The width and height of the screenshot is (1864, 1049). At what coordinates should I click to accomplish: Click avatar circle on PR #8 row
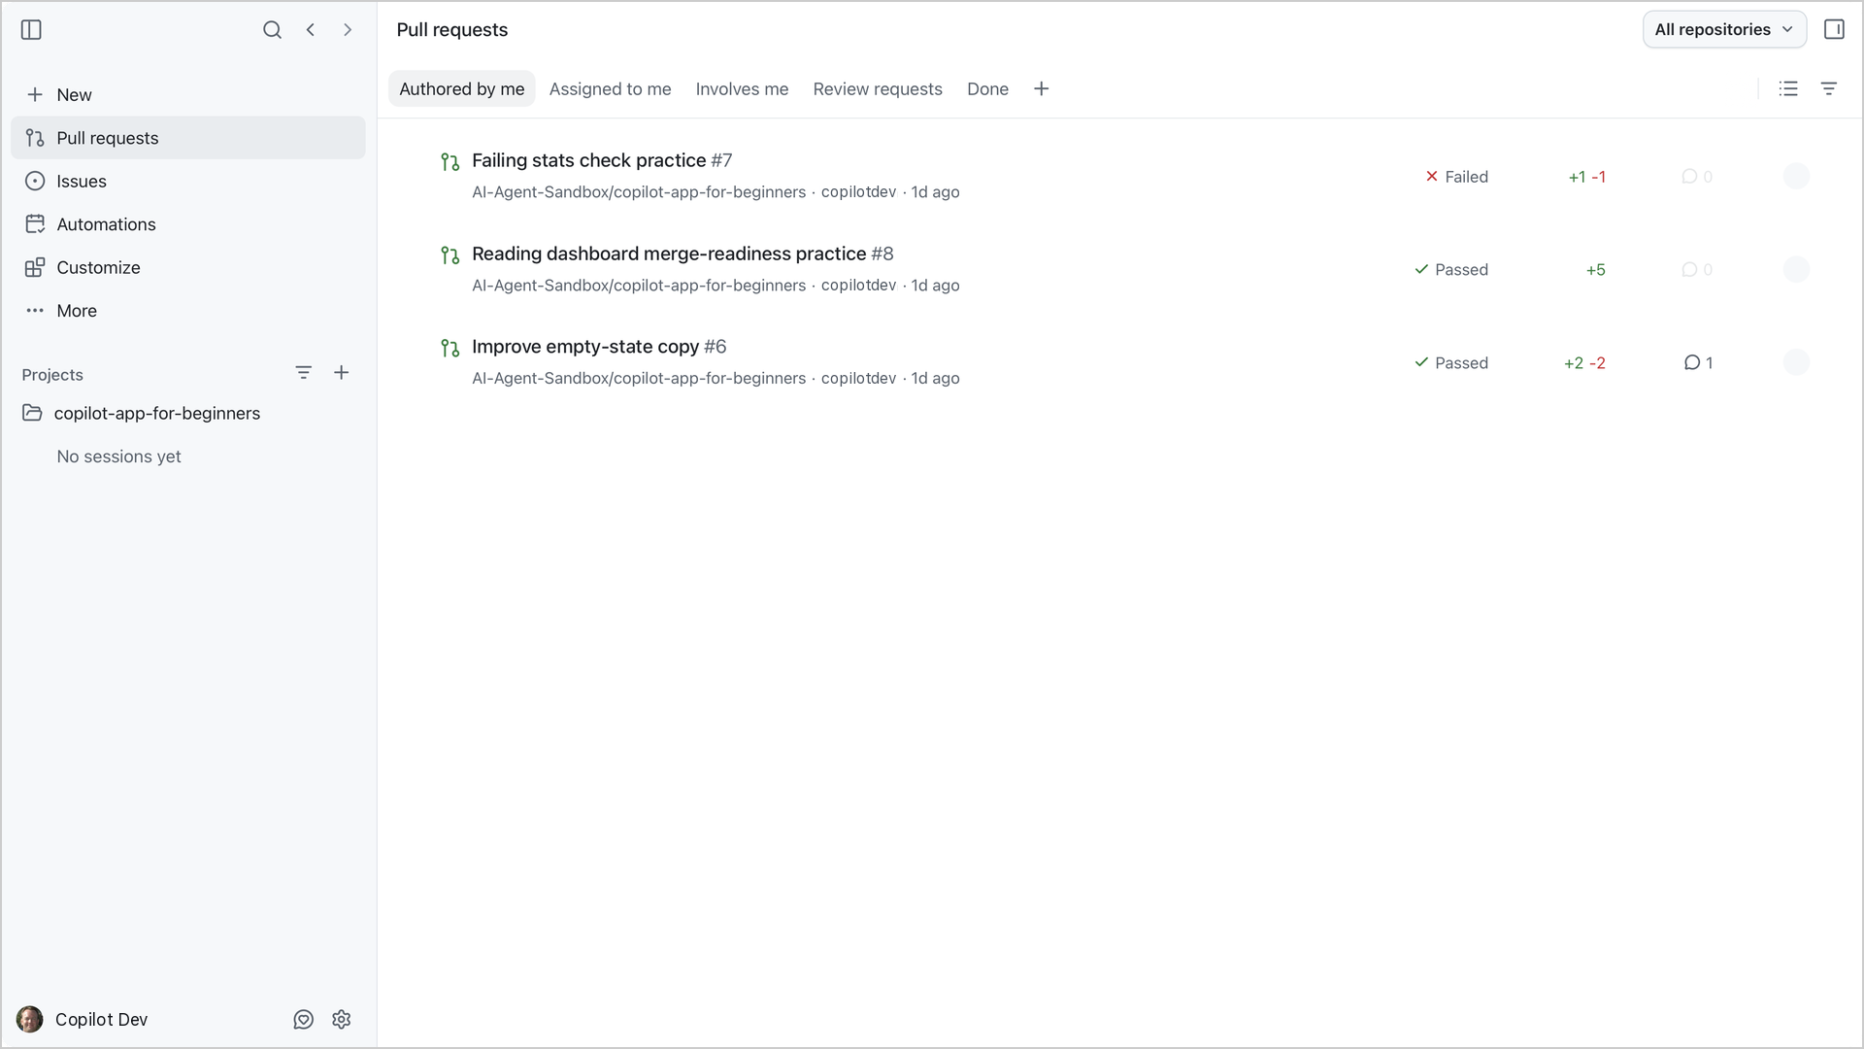click(x=1796, y=270)
